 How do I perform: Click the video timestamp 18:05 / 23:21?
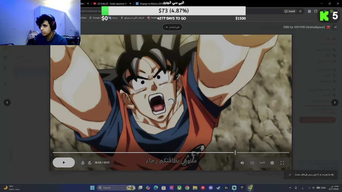[x=102, y=163]
